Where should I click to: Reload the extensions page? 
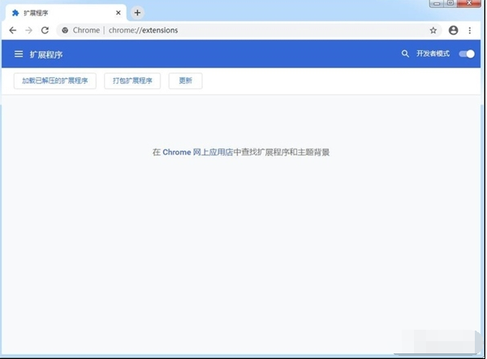pyautogui.click(x=45, y=30)
